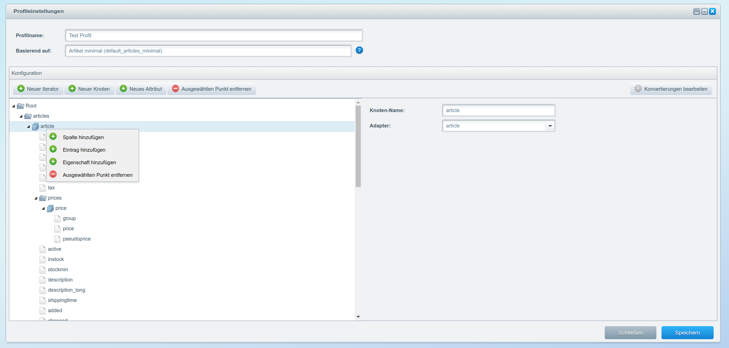Image resolution: width=729 pixels, height=348 pixels.
Task: Collapse the price iterator node arrow
Action: [43, 208]
